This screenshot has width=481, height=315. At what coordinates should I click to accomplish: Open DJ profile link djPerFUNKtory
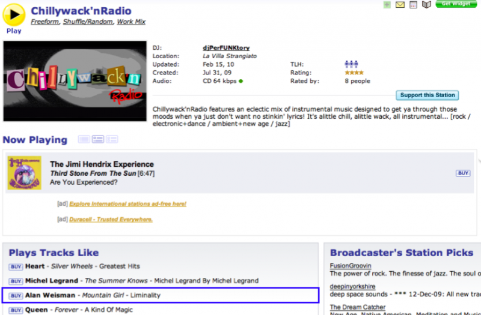point(226,47)
